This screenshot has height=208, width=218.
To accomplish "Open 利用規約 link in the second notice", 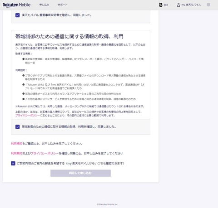I will 16,154.
